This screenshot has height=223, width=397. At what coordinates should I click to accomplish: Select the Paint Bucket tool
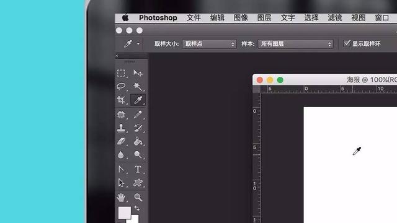point(138,141)
